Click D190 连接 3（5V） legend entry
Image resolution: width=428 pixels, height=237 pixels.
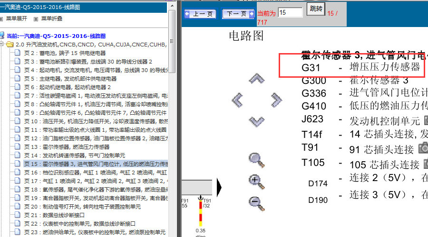click(368, 196)
